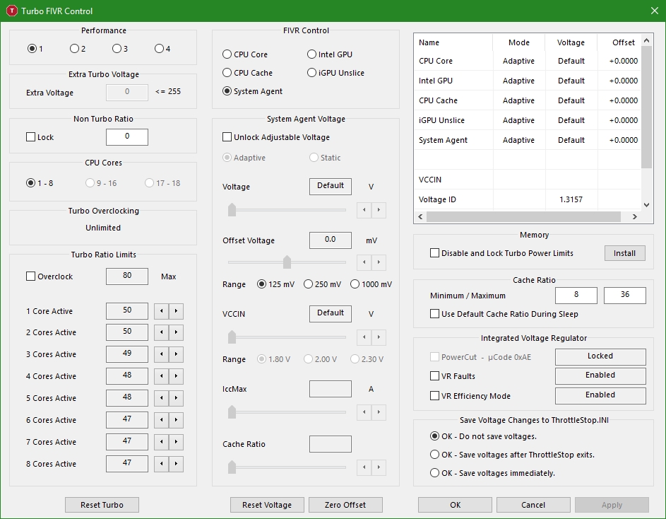666x519 pixels.
Task: Click the Offset Voltage slider thumb
Action: [x=287, y=262]
